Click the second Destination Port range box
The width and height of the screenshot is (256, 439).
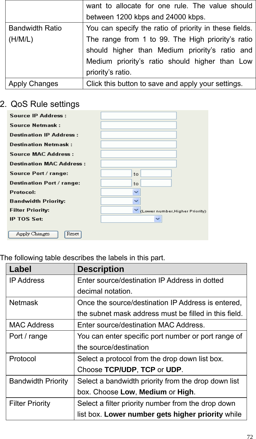point(156,183)
